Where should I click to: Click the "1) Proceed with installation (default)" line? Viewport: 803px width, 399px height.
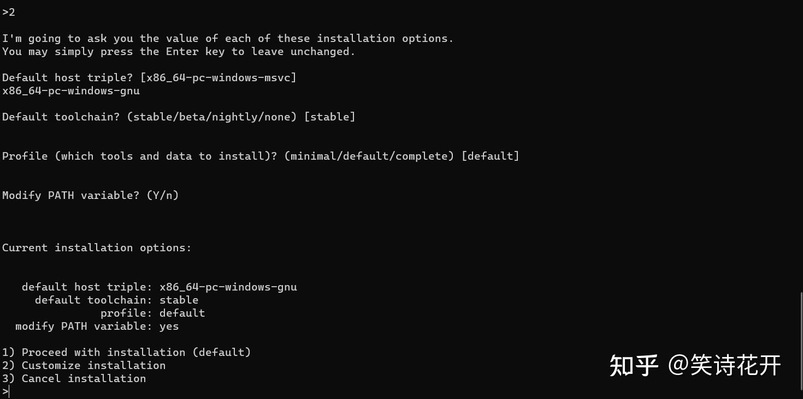click(126, 352)
